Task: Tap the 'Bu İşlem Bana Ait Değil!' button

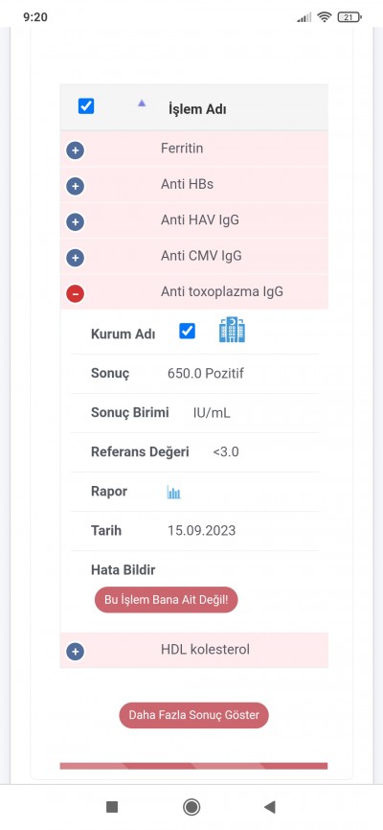Action: [x=166, y=600]
